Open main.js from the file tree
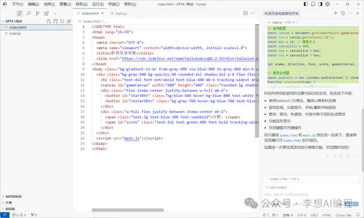Viewport: 364px width, 218px height. pyautogui.click(x=36, y=34)
